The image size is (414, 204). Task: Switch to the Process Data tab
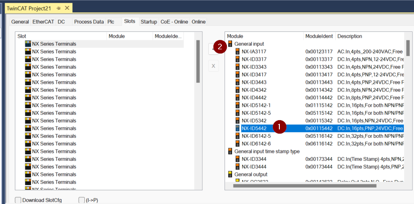(89, 22)
